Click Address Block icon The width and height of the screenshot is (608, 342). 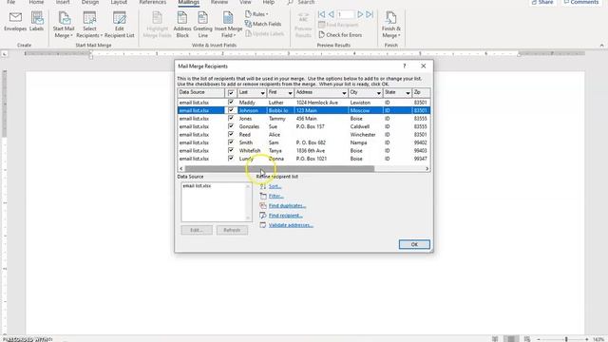pos(181,18)
